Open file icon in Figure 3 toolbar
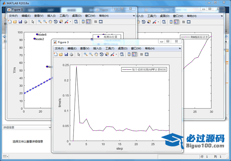Screen dimensions: 231x161 61,54
